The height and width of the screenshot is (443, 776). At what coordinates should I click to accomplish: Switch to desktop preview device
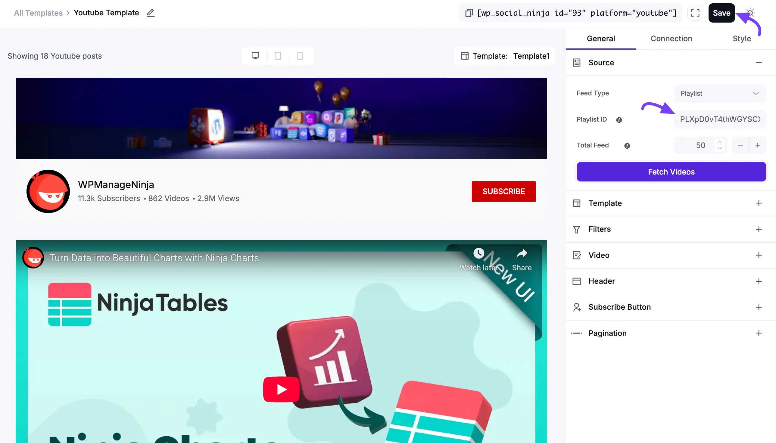255,56
